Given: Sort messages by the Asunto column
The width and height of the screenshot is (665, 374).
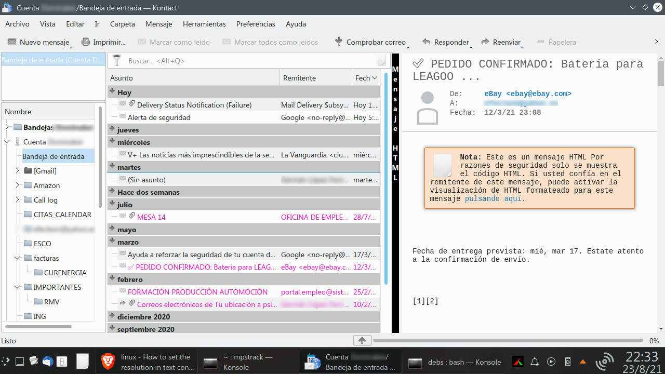Looking at the screenshot, I should (x=194, y=78).
